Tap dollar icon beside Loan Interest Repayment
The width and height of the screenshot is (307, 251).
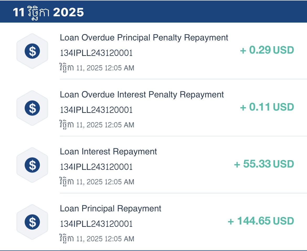click(x=32, y=165)
